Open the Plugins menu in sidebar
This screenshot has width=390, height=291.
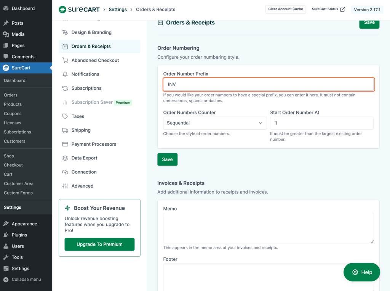19,235
